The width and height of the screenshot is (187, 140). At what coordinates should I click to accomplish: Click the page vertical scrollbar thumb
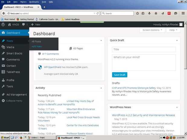(185, 47)
